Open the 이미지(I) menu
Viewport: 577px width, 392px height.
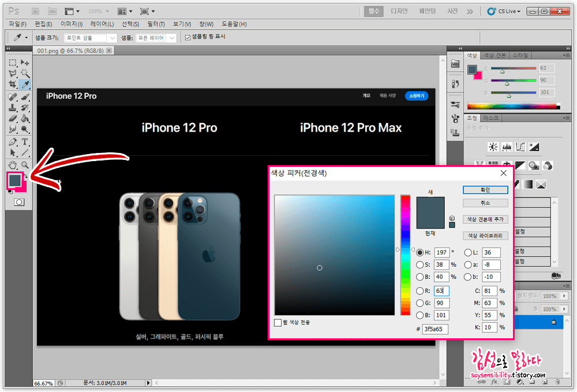[x=72, y=24]
